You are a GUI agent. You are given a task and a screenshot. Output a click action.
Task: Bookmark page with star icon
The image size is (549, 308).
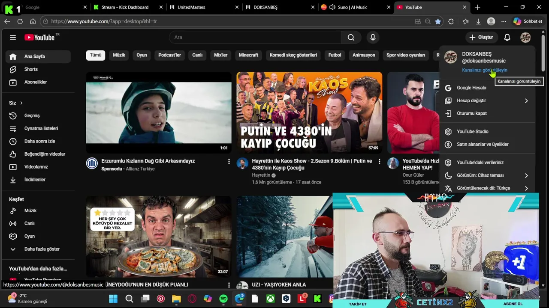click(438, 21)
